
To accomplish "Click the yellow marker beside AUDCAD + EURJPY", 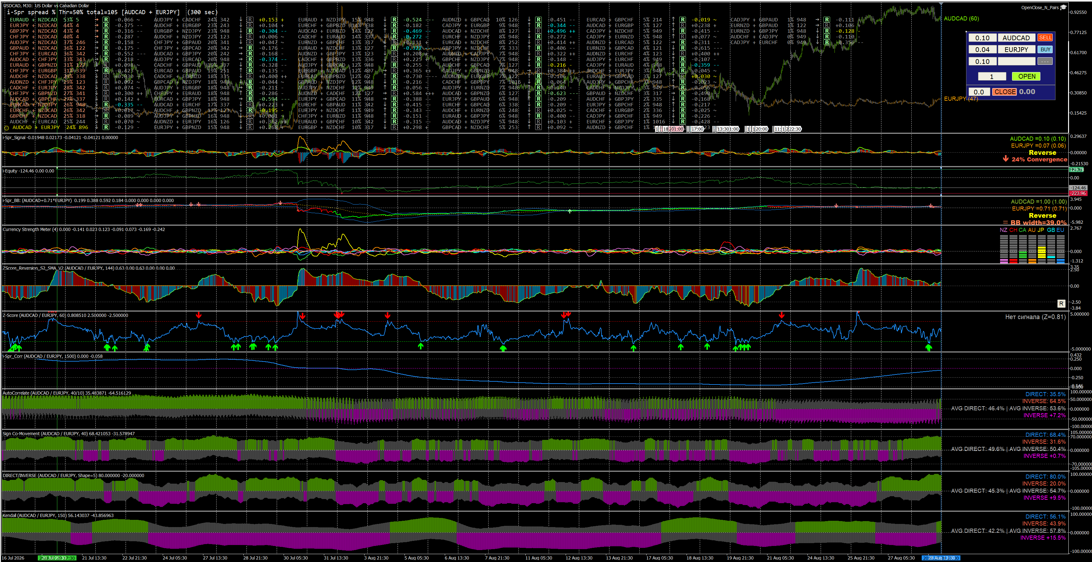I will click(6, 127).
